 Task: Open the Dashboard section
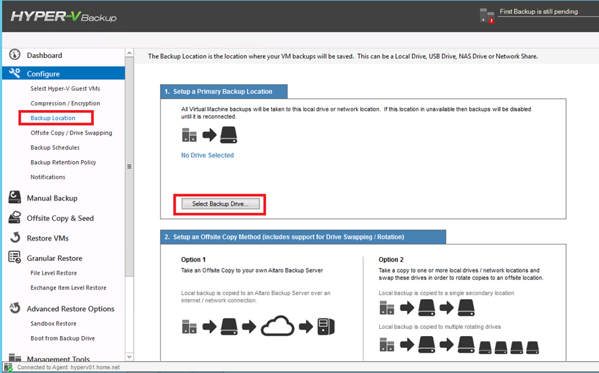pyautogui.click(x=44, y=55)
